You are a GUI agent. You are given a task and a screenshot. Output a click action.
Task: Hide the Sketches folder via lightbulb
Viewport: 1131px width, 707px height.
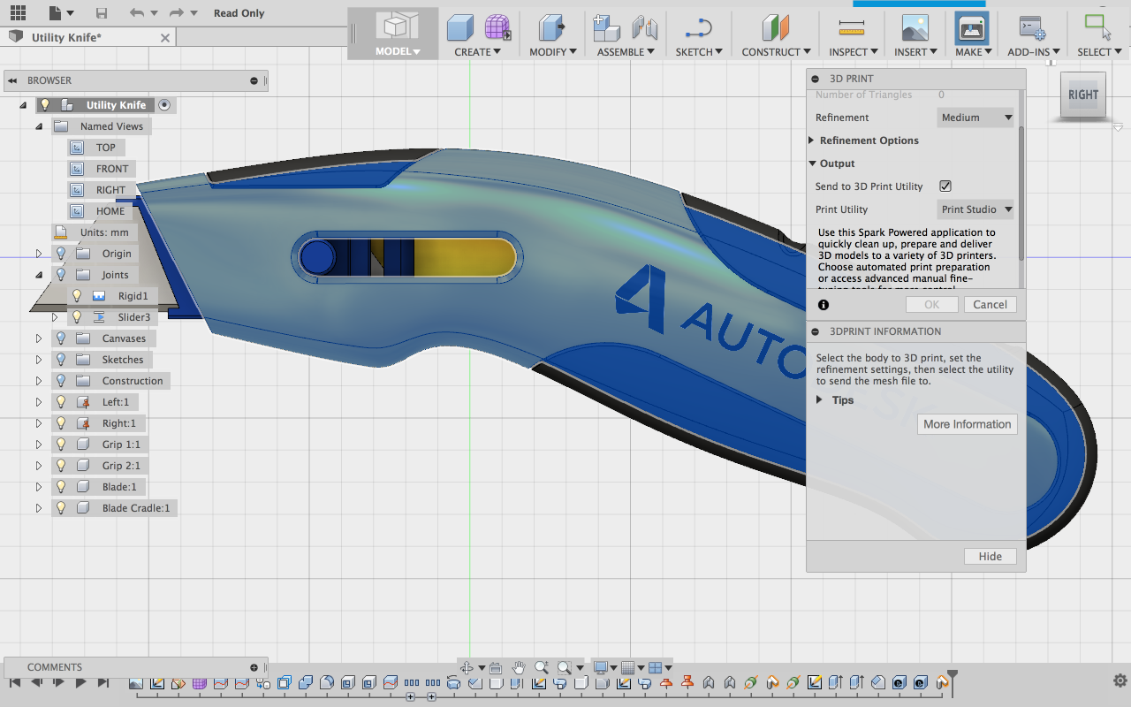[x=61, y=360]
